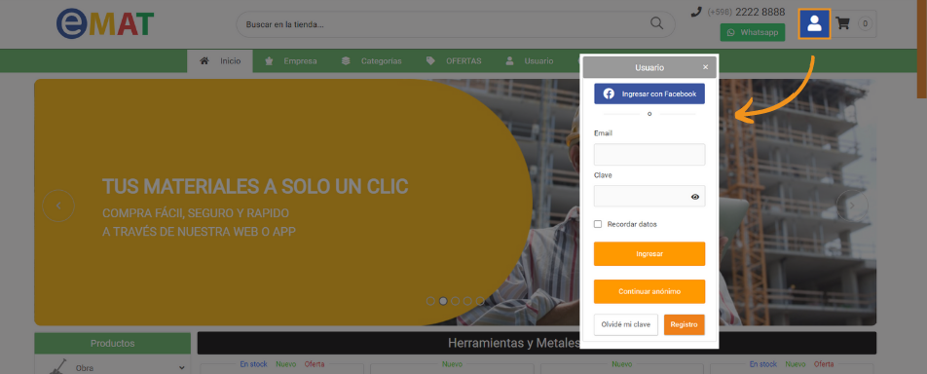The width and height of the screenshot is (927, 374).
Task: Go to previous banner slide arrow
Action: pos(58,206)
